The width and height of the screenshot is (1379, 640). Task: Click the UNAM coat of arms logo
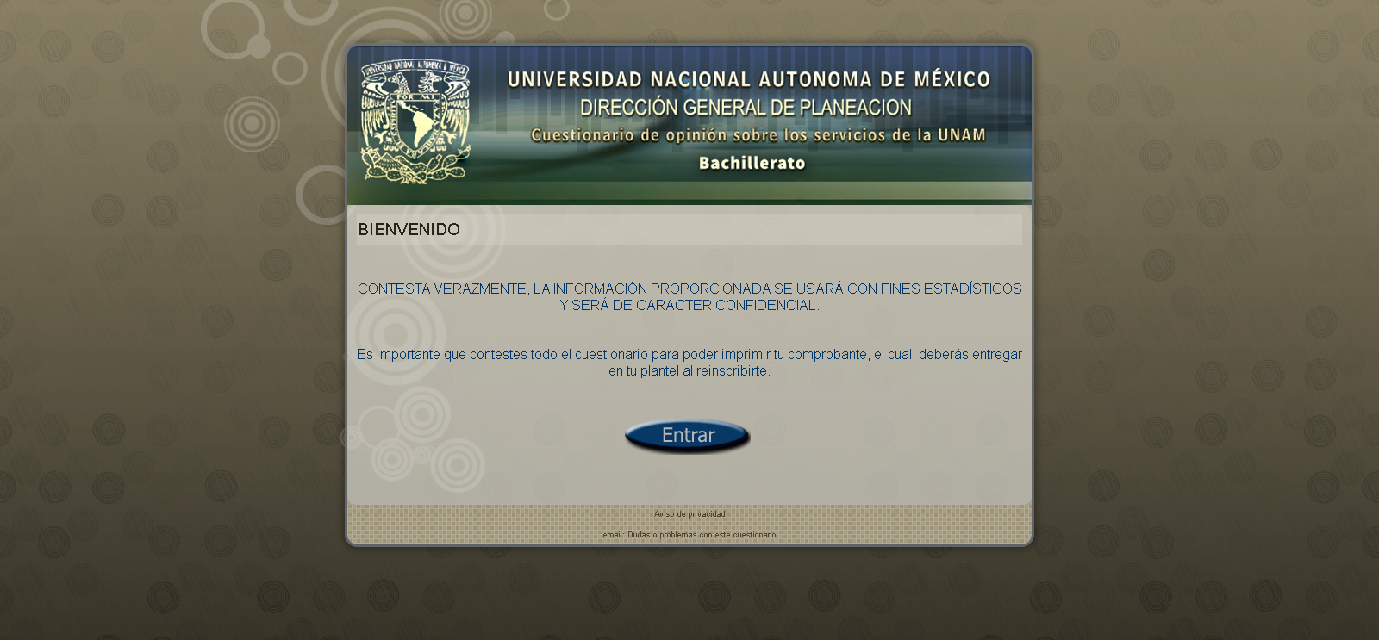click(x=415, y=121)
